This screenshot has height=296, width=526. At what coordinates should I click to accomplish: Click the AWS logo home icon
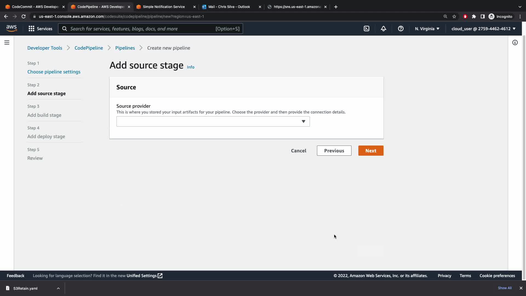coord(12,28)
